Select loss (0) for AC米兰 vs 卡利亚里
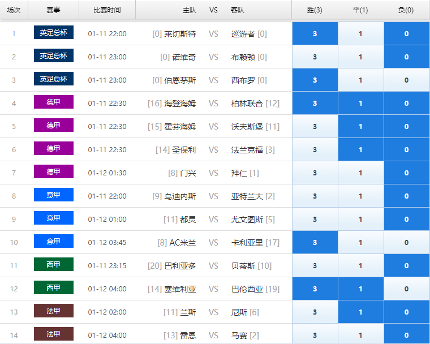 (x=406, y=242)
